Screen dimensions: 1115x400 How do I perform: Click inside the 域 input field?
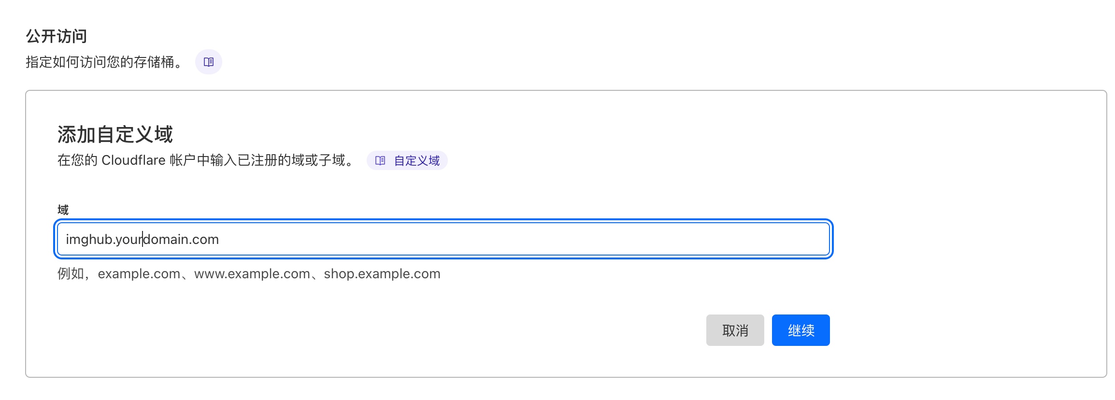click(x=435, y=239)
